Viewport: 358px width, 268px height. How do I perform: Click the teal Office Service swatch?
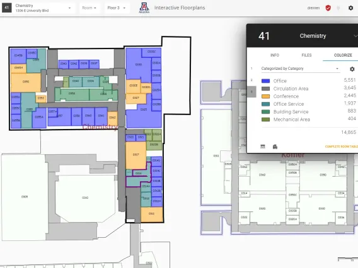(x=265, y=104)
